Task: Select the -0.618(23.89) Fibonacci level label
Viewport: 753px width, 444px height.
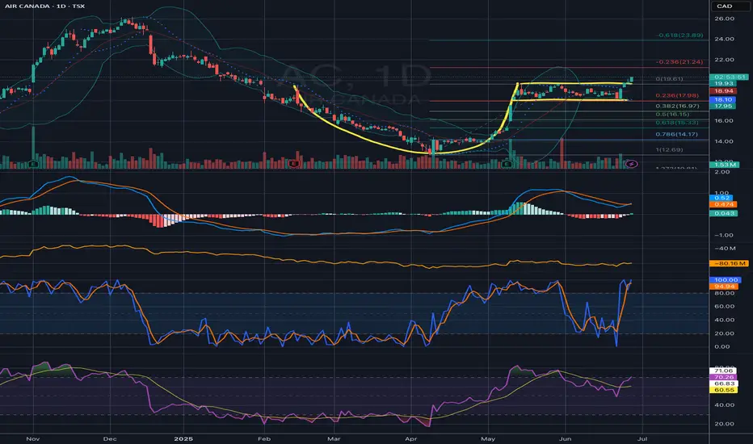Action: (680, 35)
